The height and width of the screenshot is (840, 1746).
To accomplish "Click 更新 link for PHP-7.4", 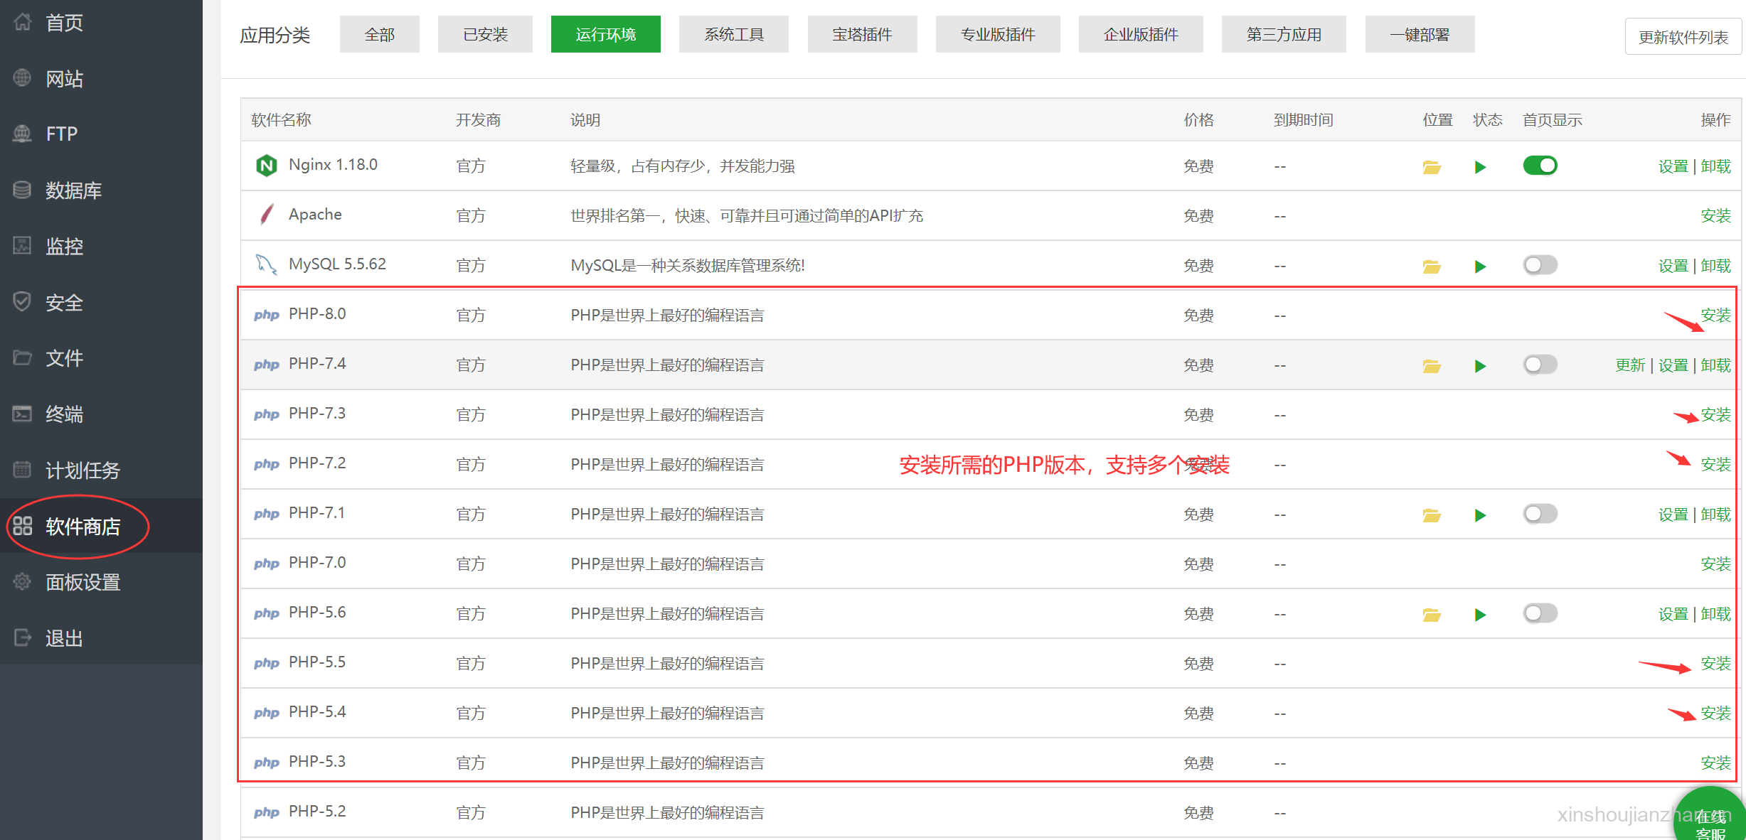I will click(1630, 365).
